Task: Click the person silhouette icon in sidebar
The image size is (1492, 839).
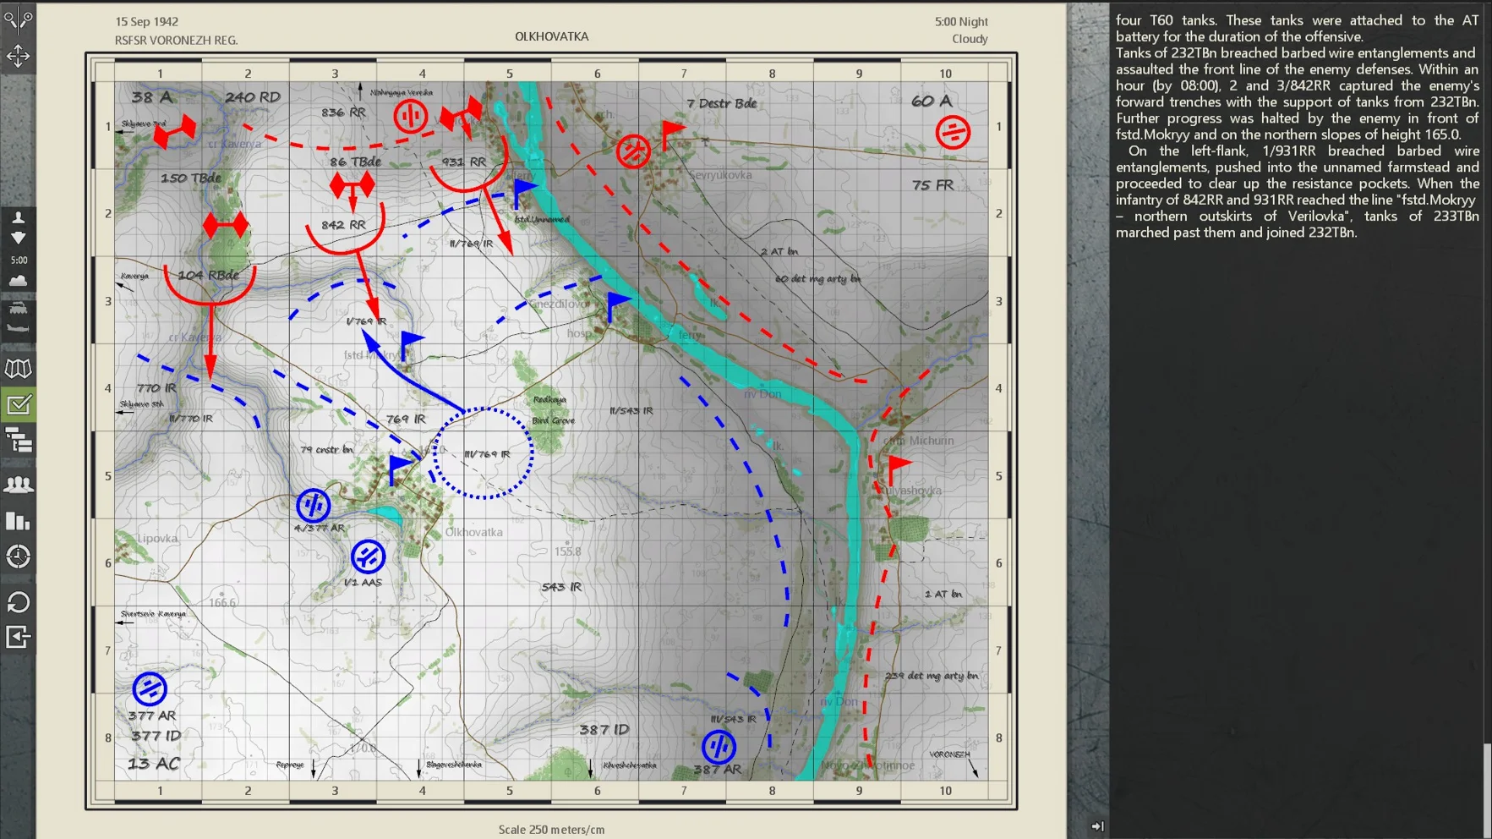Action: (18, 218)
